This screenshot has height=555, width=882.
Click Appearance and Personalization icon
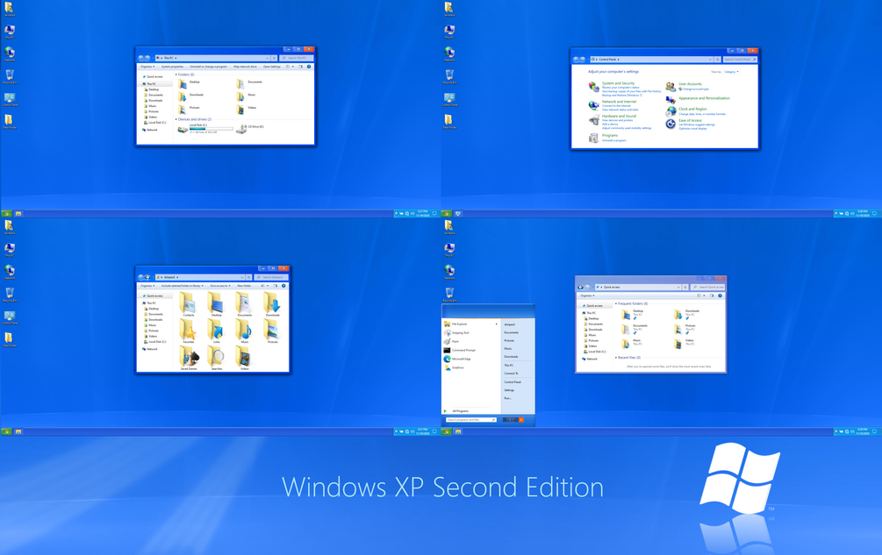(x=670, y=99)
